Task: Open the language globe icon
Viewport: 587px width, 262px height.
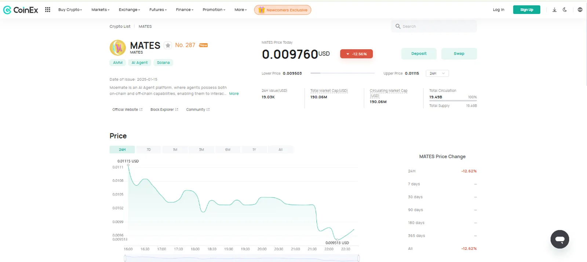Action: [x=580, y=10]
